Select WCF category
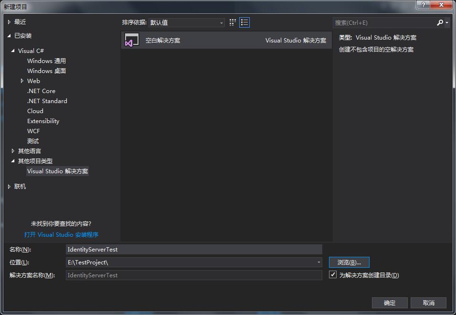Screen dimensions: 456x315 (33, 131)
